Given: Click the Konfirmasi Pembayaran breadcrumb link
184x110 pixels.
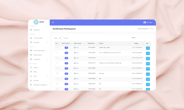Looking at the screenshot, I should 143,29.
